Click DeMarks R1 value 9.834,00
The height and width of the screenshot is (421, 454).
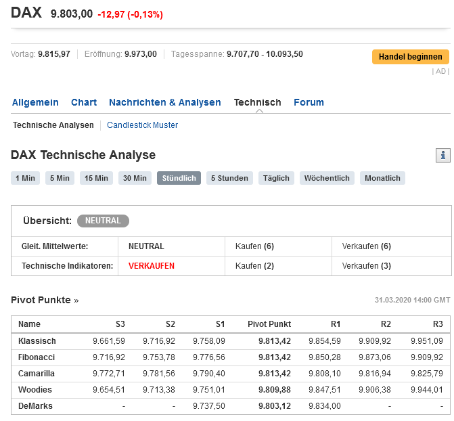325,405
